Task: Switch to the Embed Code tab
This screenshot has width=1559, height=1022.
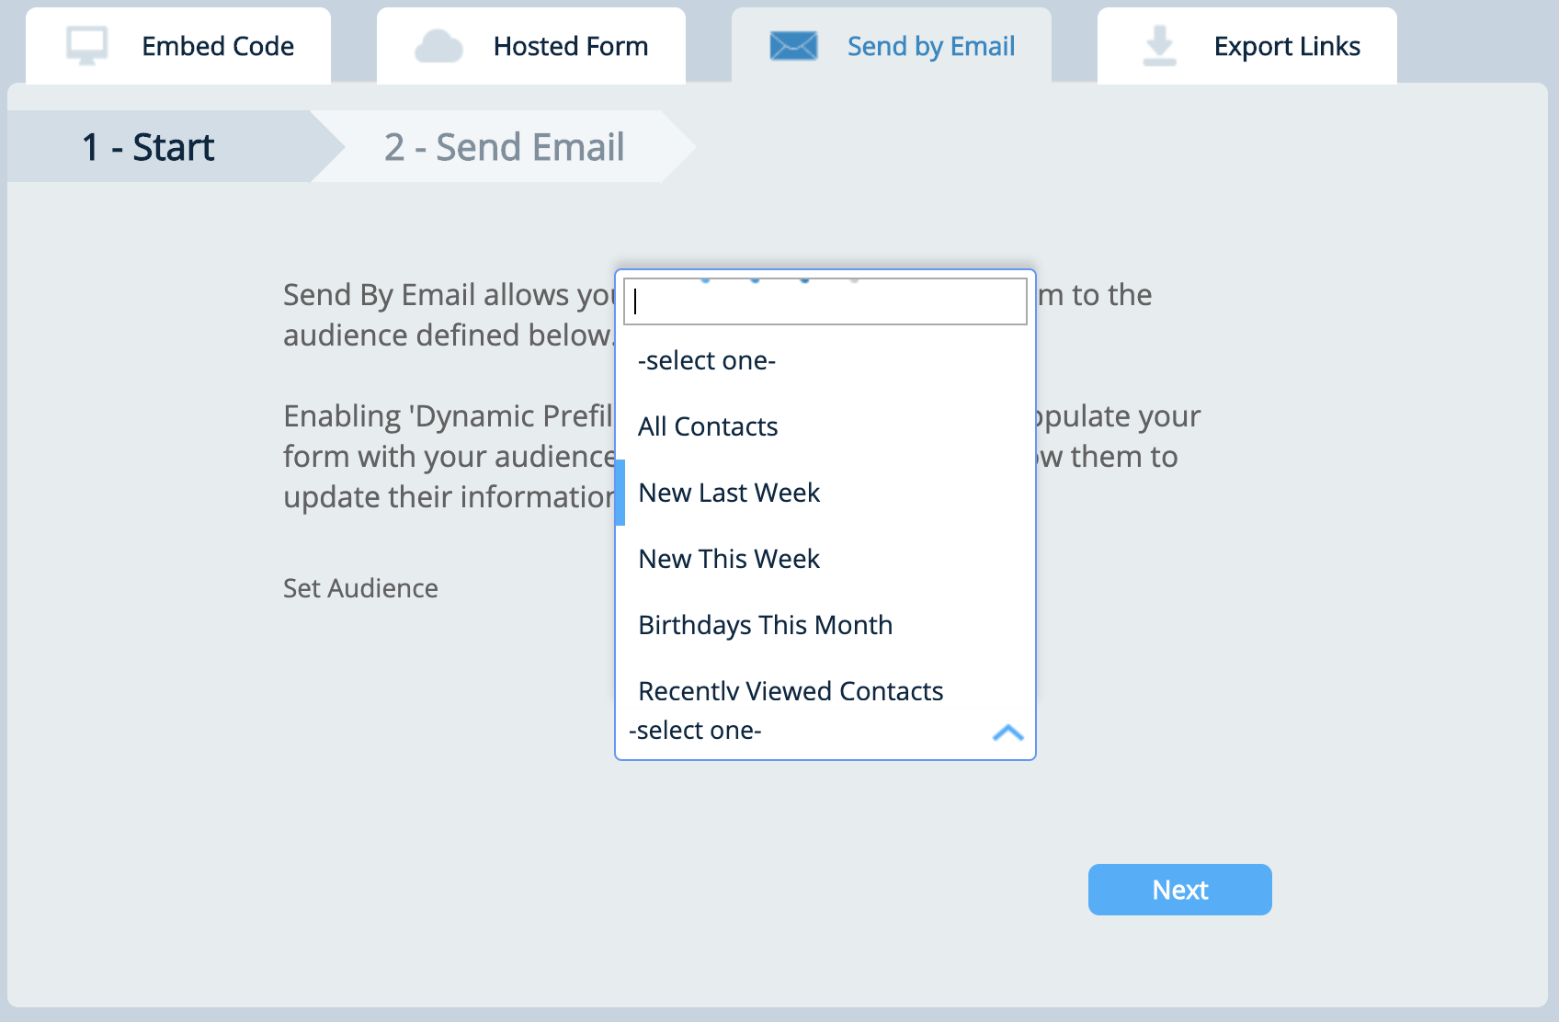Action: [217, 46]
